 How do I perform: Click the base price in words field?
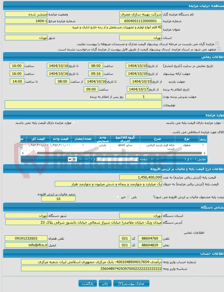108,184
